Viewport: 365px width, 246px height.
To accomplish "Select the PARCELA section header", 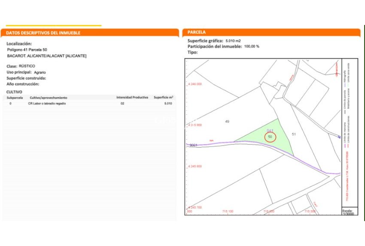I will pos(197,32).
